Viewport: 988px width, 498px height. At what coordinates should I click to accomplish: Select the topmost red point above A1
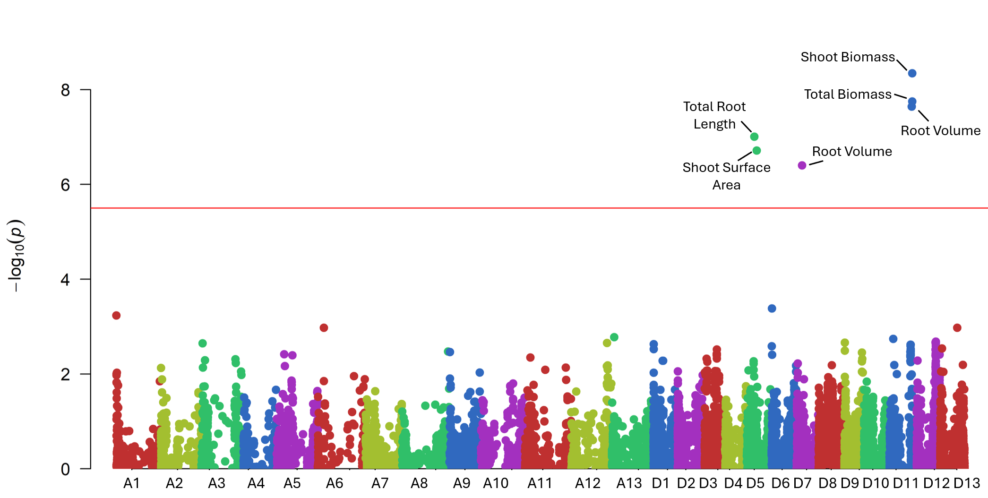[116, 316]
